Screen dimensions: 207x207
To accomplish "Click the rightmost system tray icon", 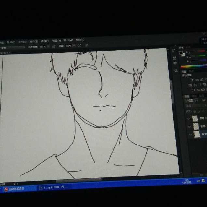I will 203,181.
